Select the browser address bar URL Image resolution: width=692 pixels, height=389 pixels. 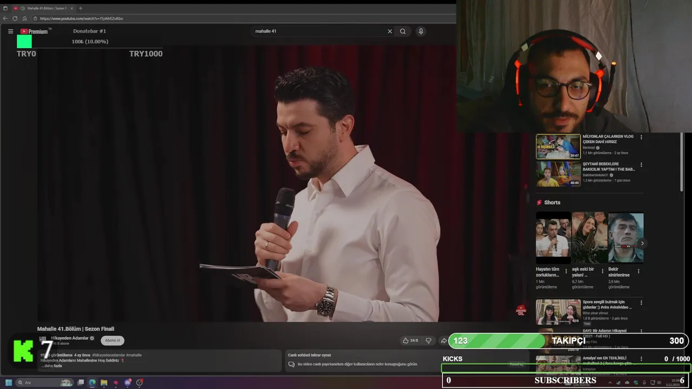pos(81,18)
